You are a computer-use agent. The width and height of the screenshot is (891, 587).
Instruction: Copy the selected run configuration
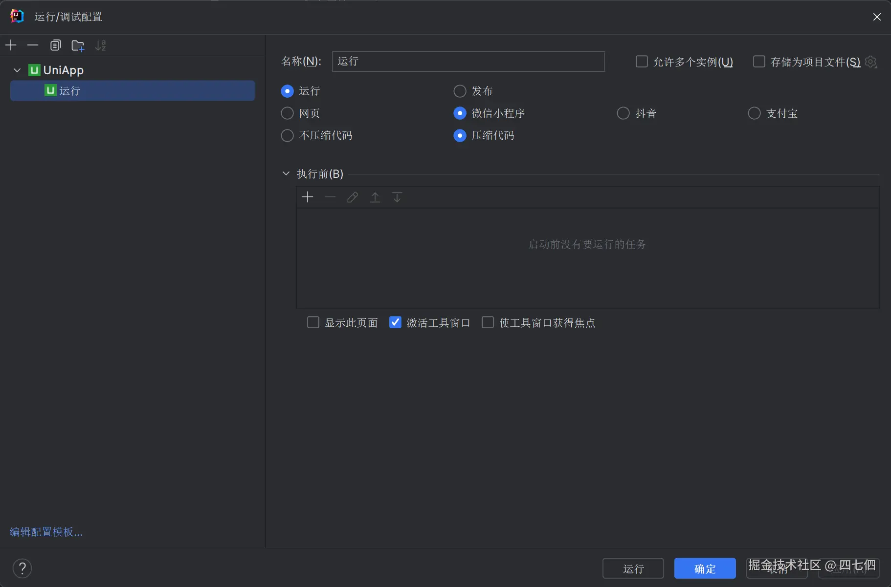[x=55, y=45]
